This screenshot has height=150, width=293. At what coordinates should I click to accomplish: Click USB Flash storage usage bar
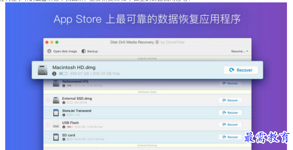(70, 127)
